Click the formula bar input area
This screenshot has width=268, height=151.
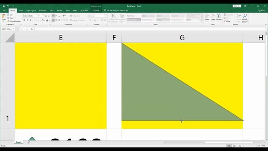(150, 29)
